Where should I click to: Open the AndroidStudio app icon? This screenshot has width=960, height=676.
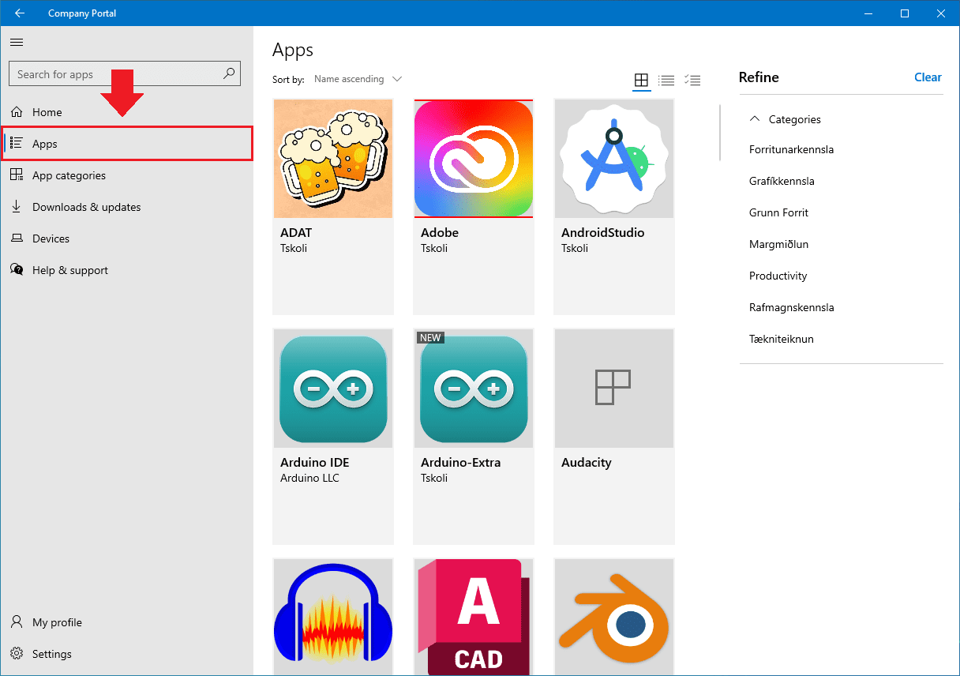coord(613,159)
